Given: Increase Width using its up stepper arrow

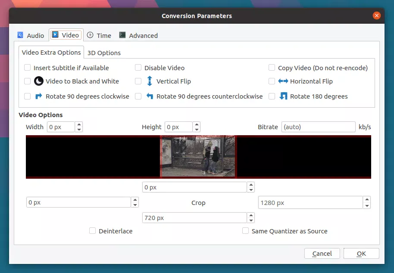Looking at the screenshot, I should tap(79, 124).
